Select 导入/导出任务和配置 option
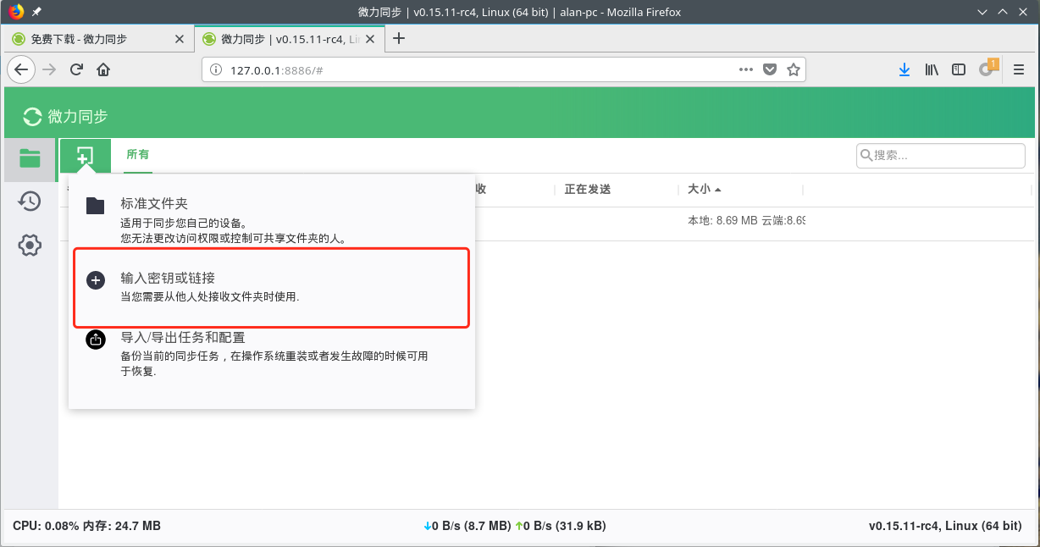 coord(183,338)
